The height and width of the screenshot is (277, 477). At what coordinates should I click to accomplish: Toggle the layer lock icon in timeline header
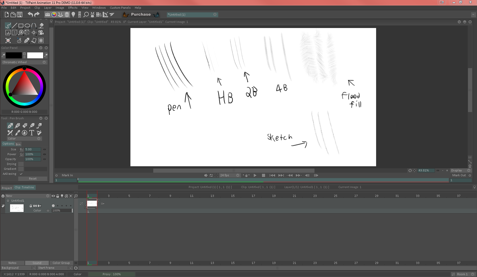(58, 196)
